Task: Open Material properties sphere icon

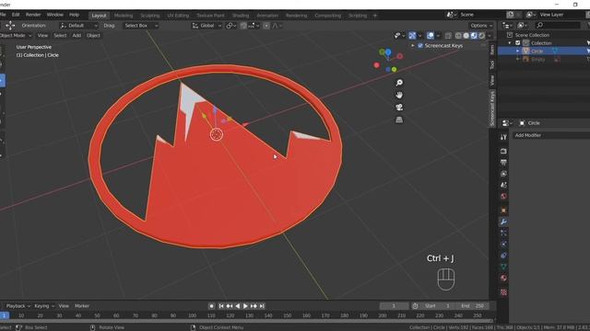Action: [x=503, y=278]
